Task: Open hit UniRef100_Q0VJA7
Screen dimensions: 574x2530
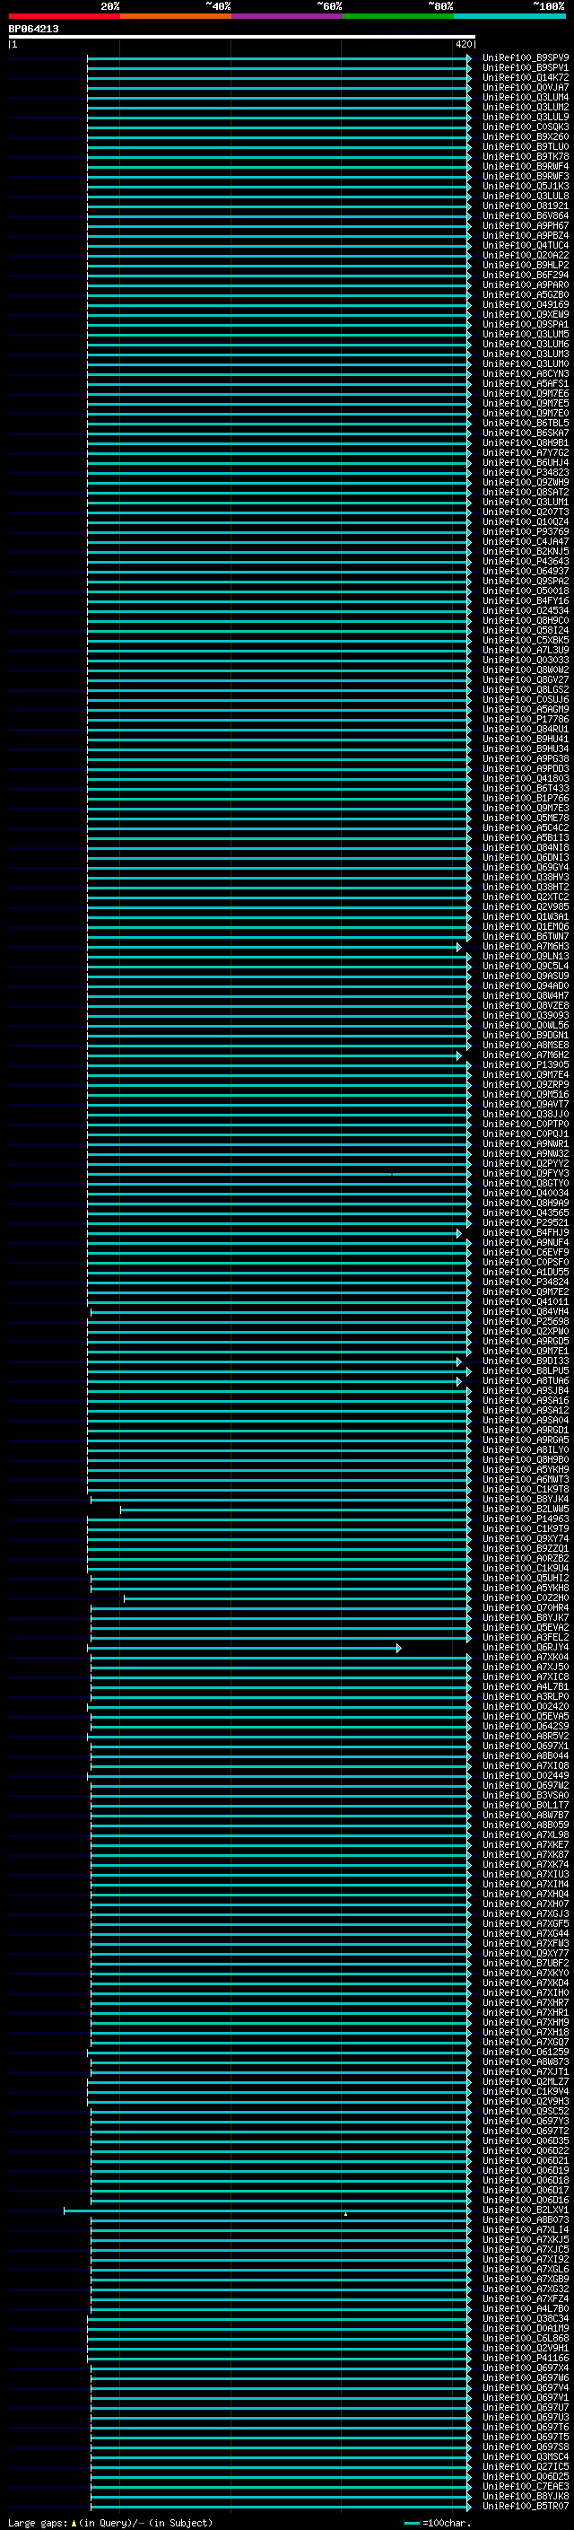Action: [525, 87]
